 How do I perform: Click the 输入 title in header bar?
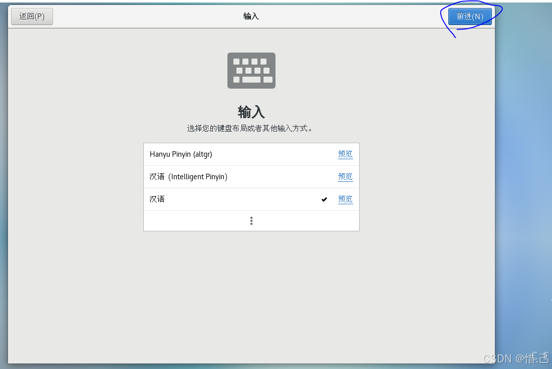coord(251,17)
